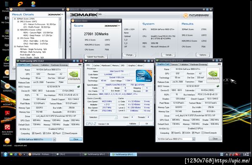Screen dimensions: 252x165
Task: Collapse the SM2.0 Score tree node
Action: pyautogui.click(x=18, y=21)
